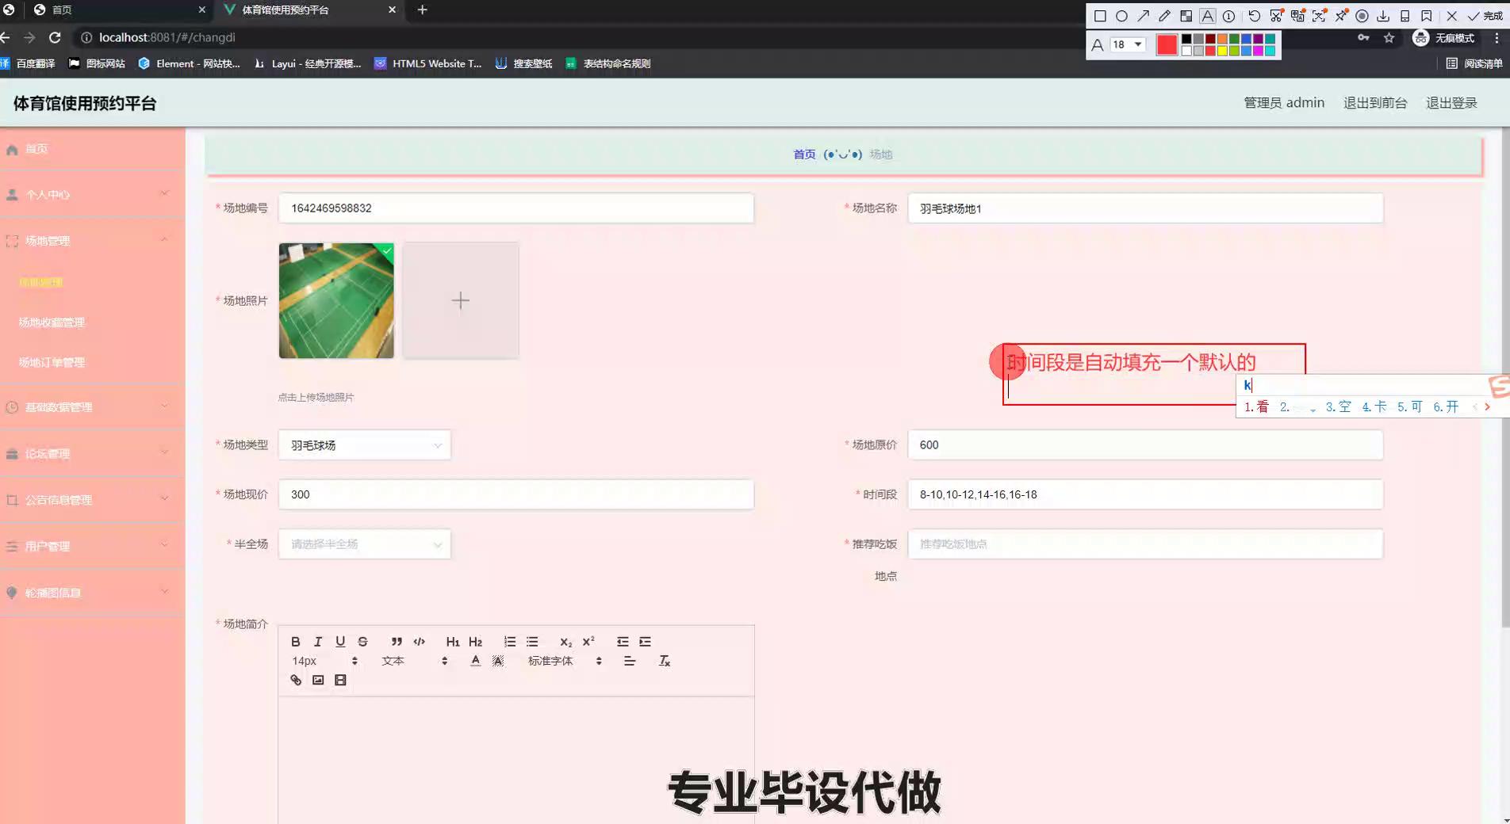This screenshot has width=1510, height=824.
Task: Insert an image in the editor toolbar
Action: (318, 680)
